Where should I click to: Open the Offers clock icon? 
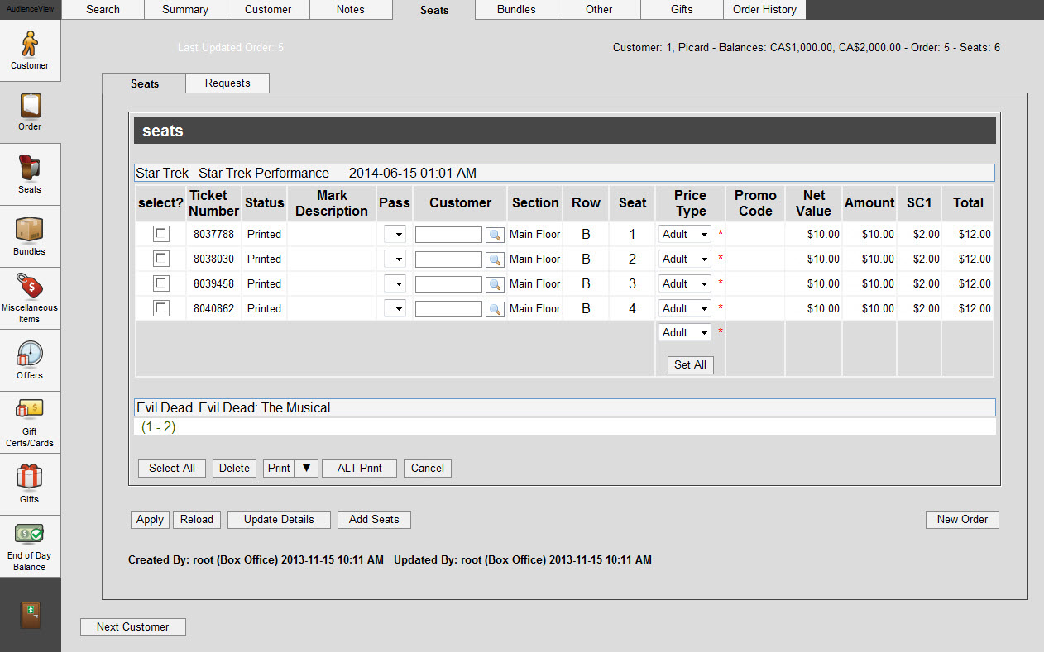(x=30, y=360)
